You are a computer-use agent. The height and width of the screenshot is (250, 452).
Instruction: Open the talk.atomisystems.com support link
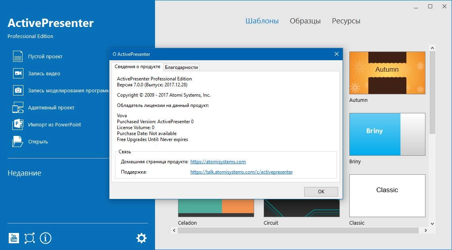[x=241, y=172]
